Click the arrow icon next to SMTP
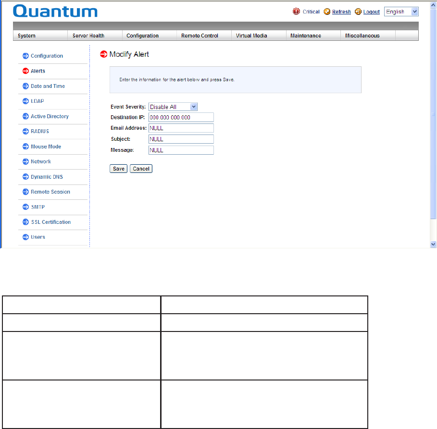This screenshot has width=437, height=429. [x=26, y=207]
